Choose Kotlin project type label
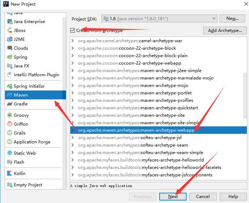The width and height of the screenshot is (249, 203). click(20, 173)
